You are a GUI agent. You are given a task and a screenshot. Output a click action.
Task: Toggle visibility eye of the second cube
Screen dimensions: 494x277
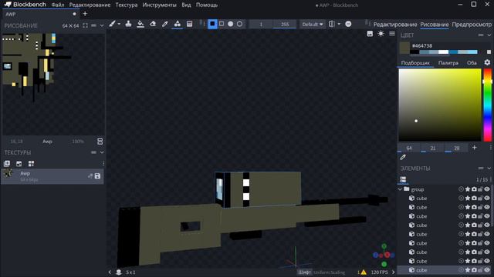tap(487, 207)
